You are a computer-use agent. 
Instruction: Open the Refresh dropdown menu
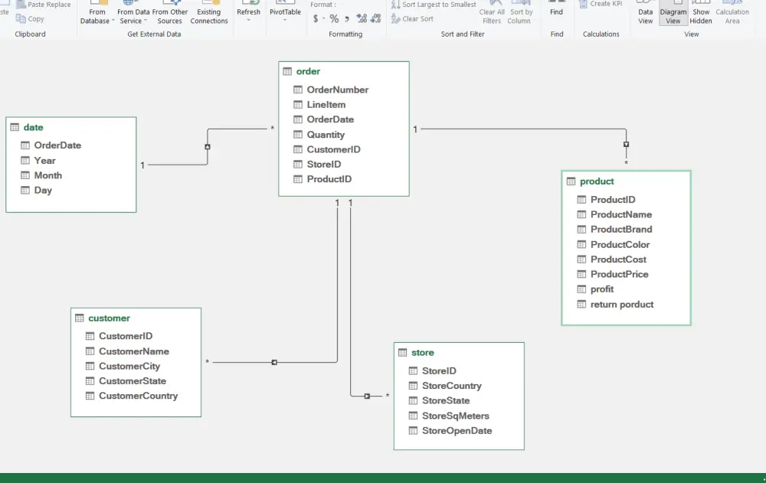point(248,19)
